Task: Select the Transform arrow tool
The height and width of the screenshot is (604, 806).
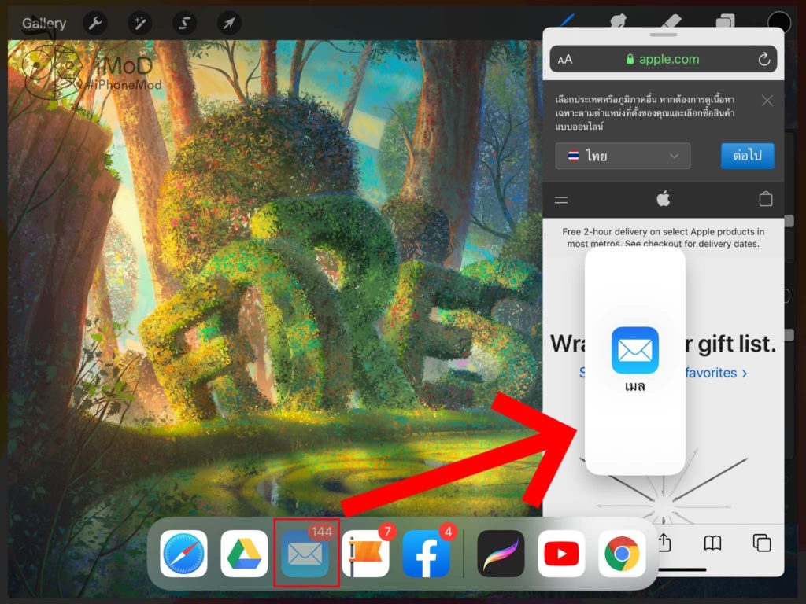Action: coord(228,23)
